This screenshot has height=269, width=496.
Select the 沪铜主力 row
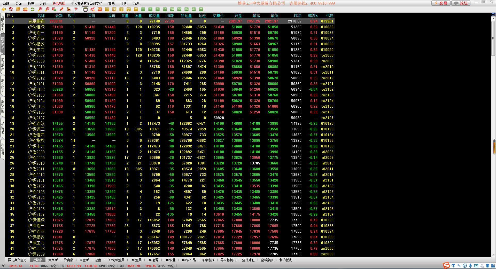pos(170,50)
